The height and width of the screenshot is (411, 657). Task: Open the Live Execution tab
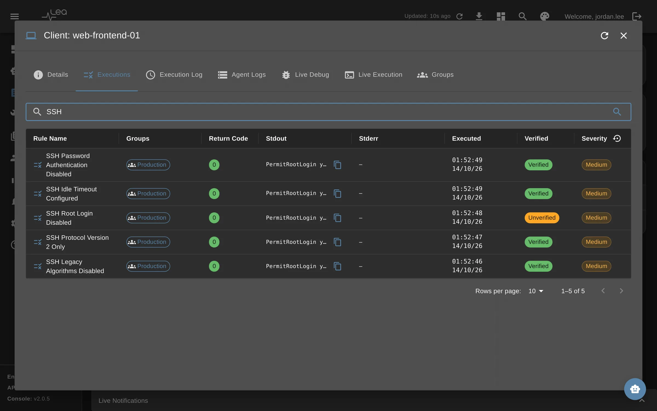click(373, 75)
